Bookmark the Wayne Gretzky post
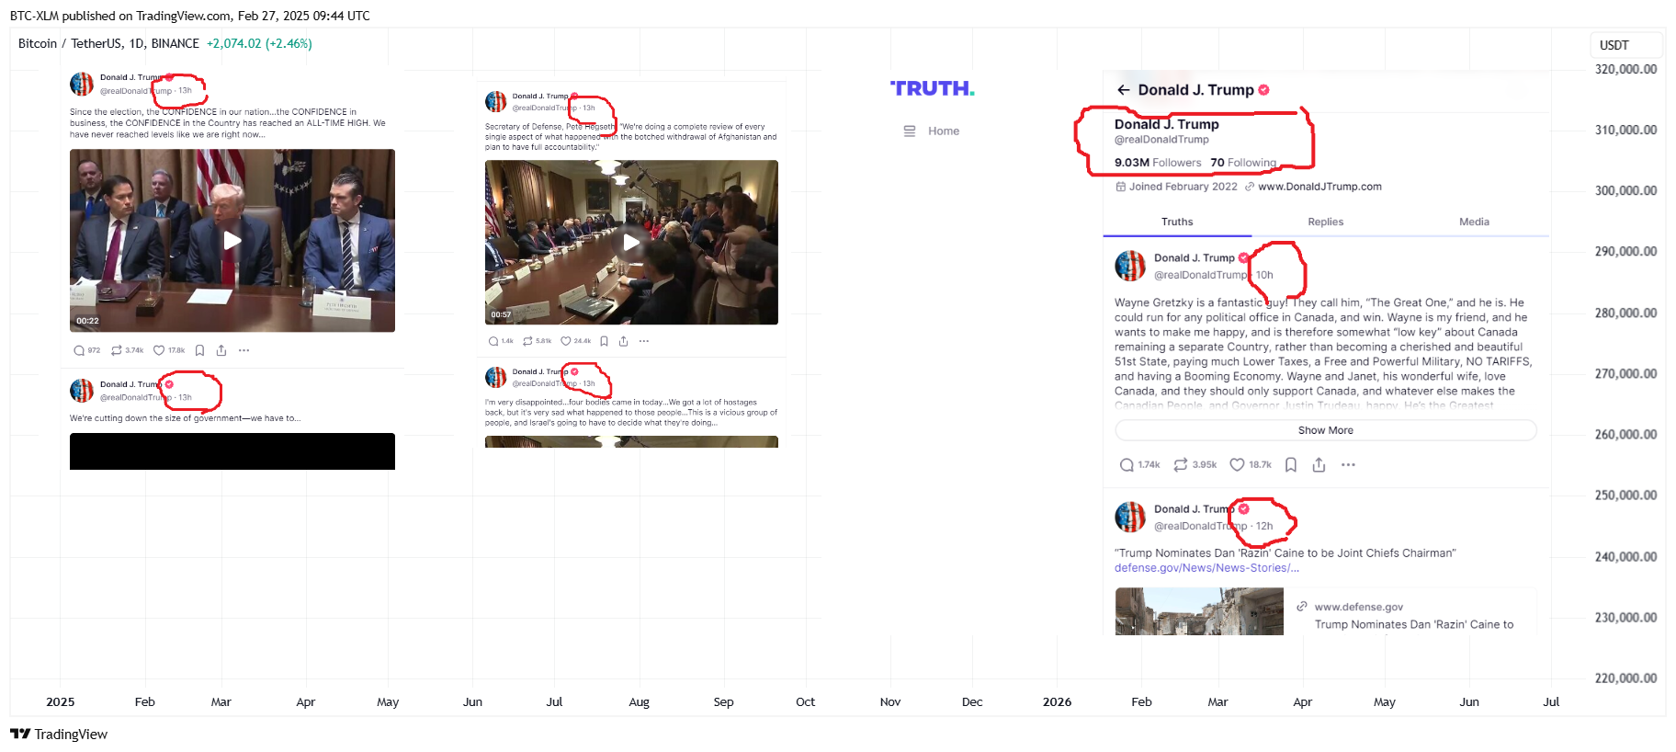Screen dimensions: 1676x752 [1291, 465]
